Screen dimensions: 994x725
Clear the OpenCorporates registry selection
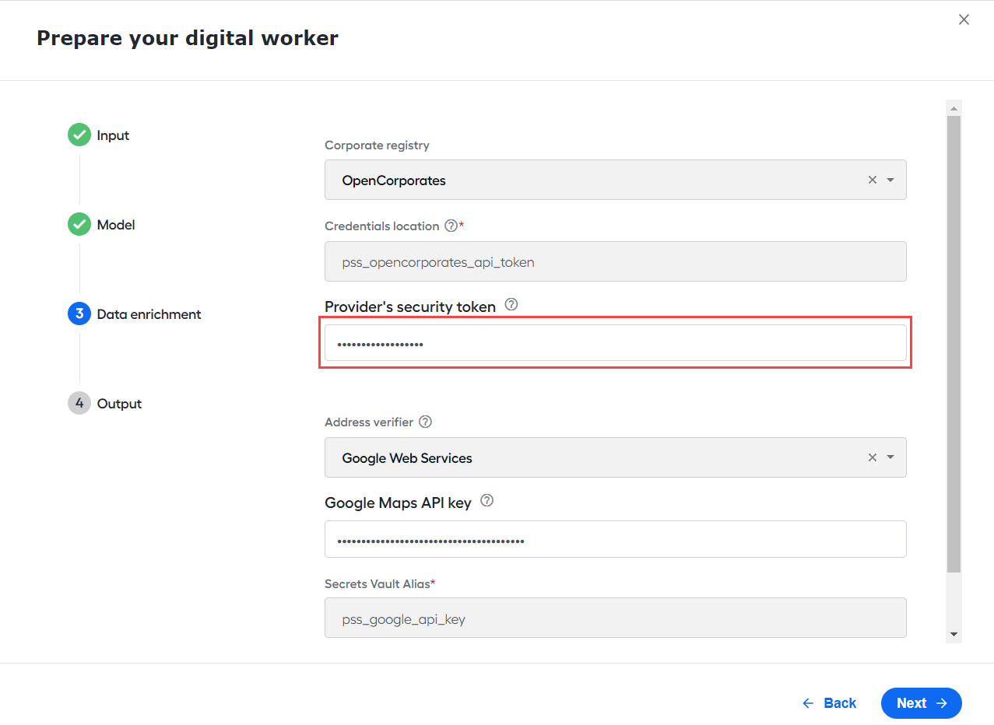pos(873,180)
